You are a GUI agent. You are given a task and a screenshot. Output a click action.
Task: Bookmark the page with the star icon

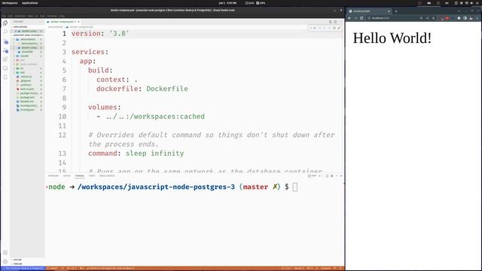(434, 18)
